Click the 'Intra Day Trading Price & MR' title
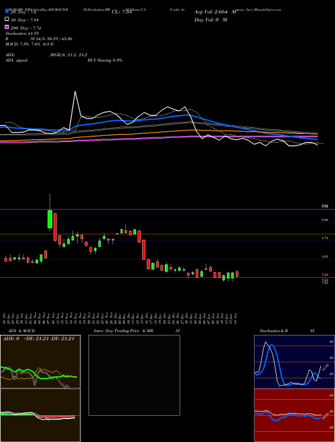The width and height of the screenshot is (335, 442). [x=123, y=331]
